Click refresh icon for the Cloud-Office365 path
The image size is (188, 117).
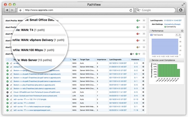pyautogui.click(x=11, y=92)
